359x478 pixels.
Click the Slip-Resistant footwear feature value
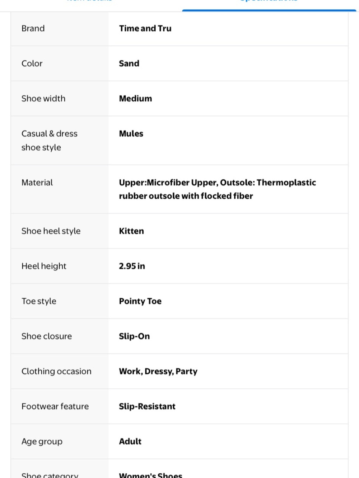[147, 407]
